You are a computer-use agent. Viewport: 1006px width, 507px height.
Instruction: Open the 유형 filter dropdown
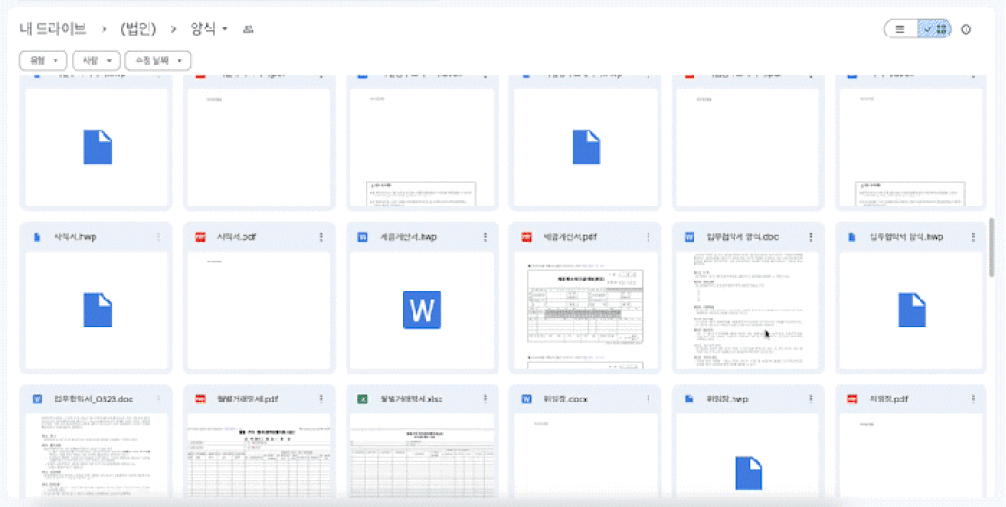coord(42,61)
